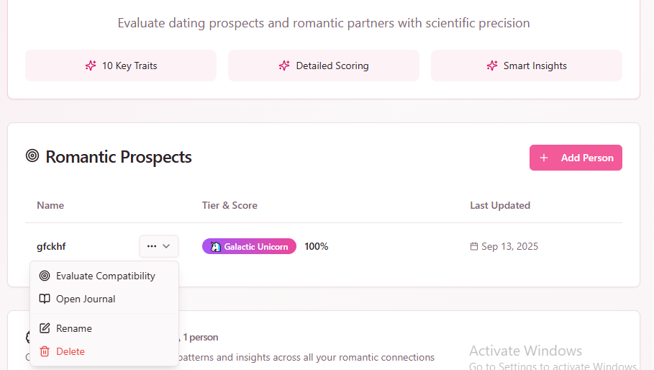Choose Open Journal in the context menu

[86, 299]
